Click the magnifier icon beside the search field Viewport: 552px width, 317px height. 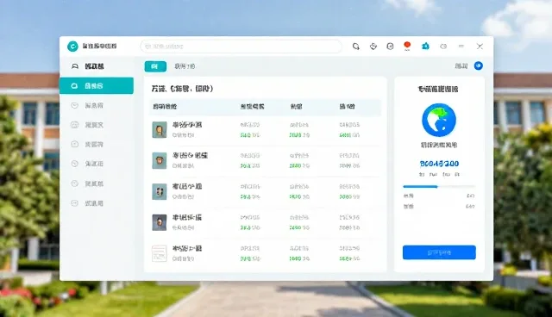pyautogui.click(x=356, y=47)
